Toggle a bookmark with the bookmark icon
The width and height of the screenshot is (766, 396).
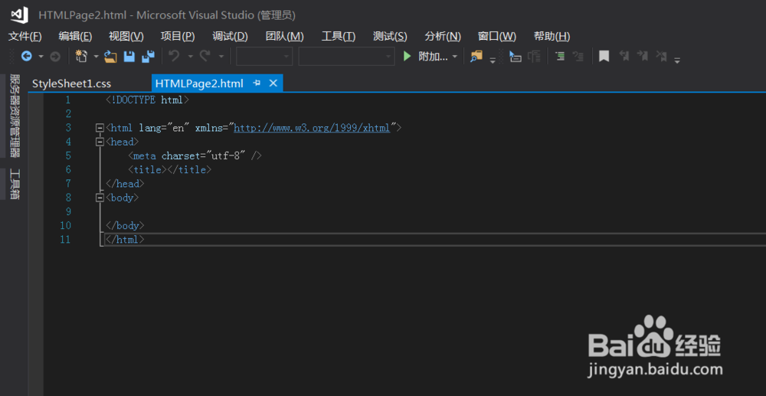click(604, 56)
